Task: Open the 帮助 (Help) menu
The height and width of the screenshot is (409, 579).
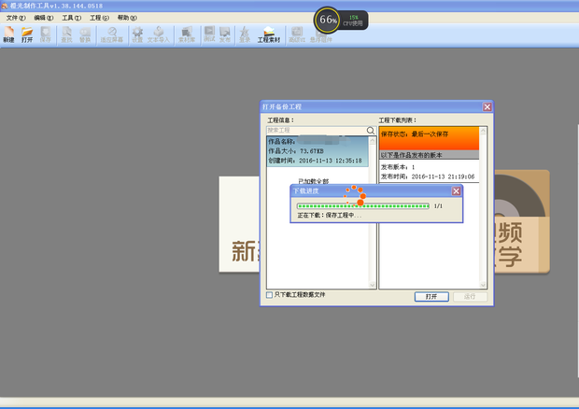Action: 126,18
